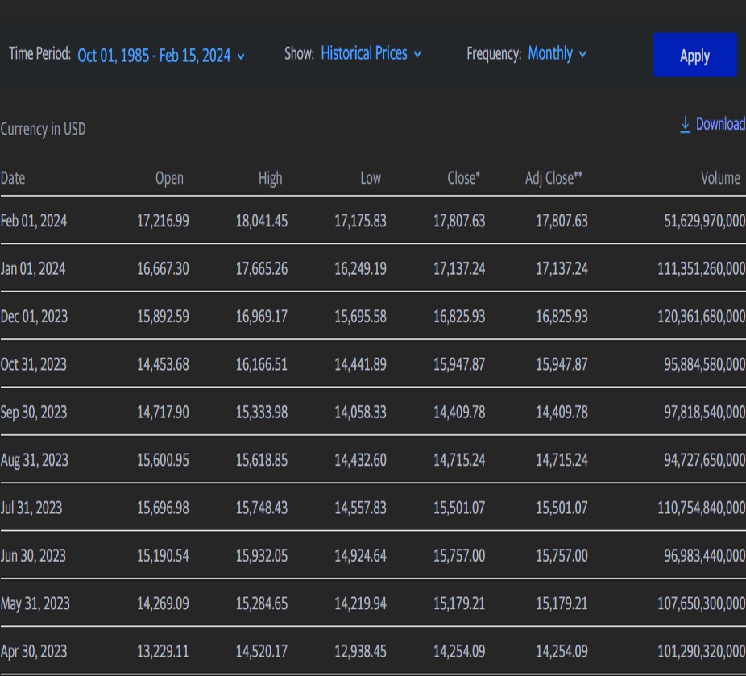Select the Jul 31, 2023 date cell
The image size is (746, 676).
(x=31, y=508)
